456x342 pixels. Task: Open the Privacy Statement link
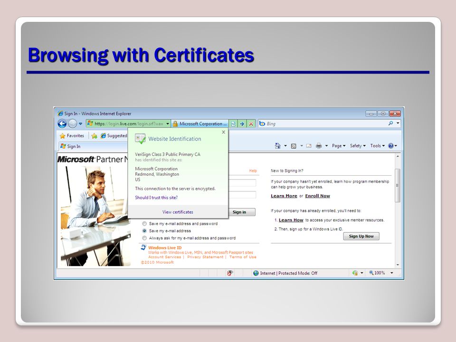click(x=205, y=257)
